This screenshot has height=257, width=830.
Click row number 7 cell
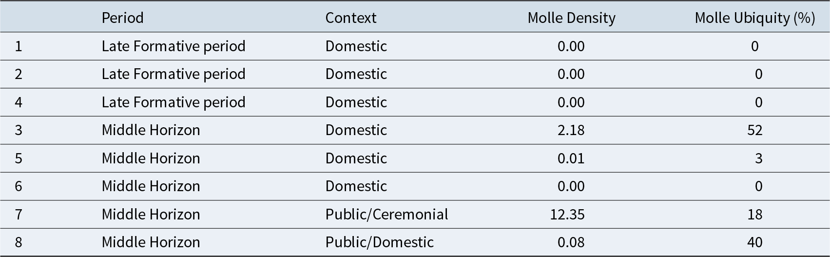click(x=19, y=214)
